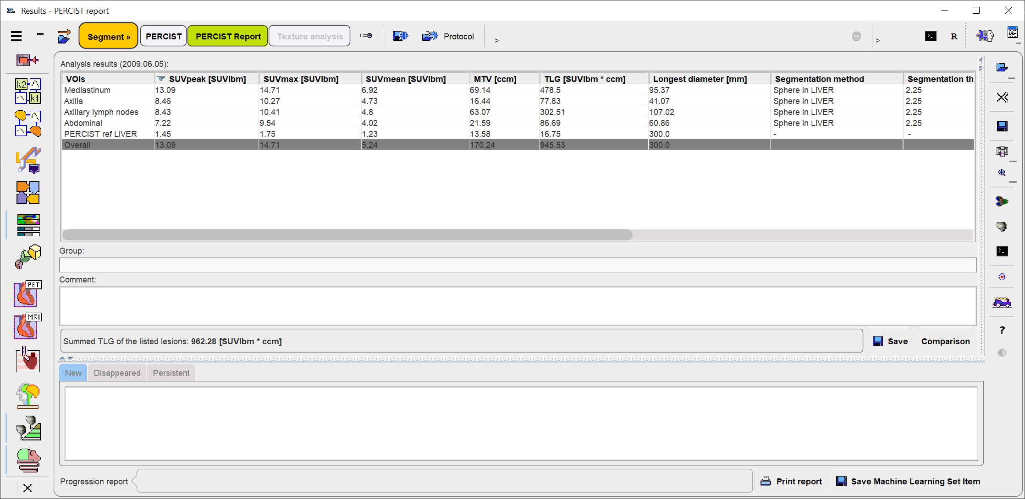Click the blue floppy save icon in right panel
The height and width of the screenshot is (499, 1025).
click(1003, 126)
